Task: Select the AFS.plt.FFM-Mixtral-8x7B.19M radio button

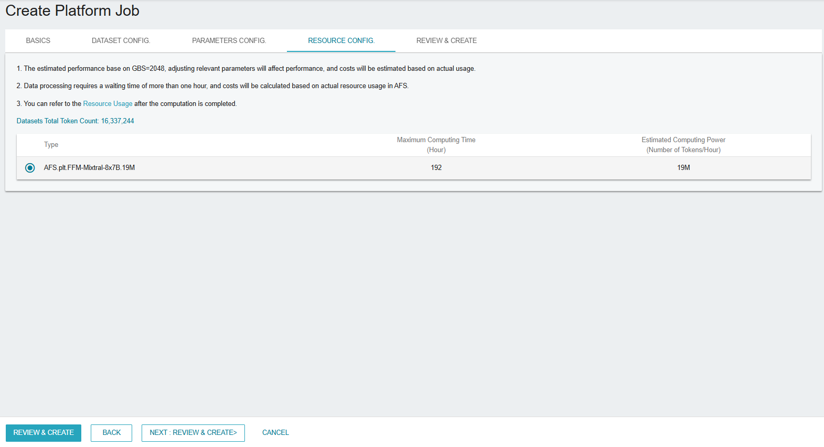Action: click(30, 168)
